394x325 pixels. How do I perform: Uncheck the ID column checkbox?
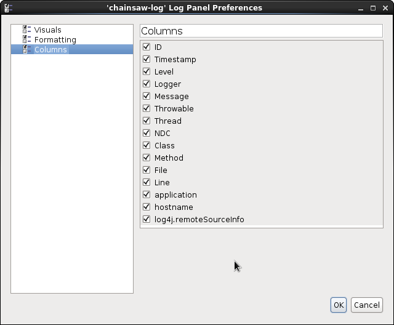pyautogui.click(x=147, y=47)
